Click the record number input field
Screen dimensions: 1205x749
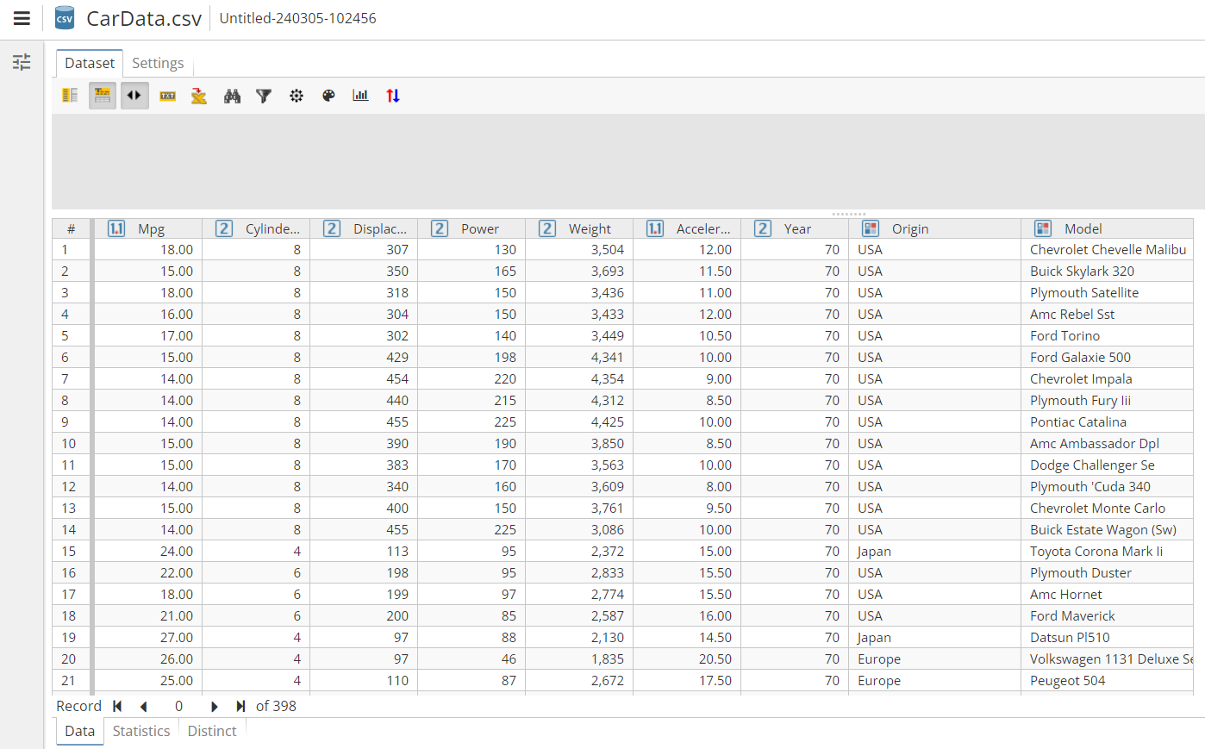coord(178,706)
